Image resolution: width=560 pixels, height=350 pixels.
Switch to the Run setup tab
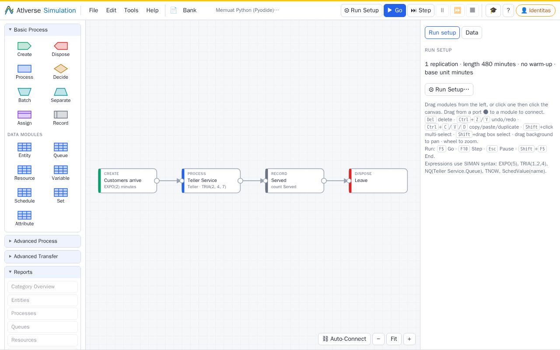pos(442,33)
